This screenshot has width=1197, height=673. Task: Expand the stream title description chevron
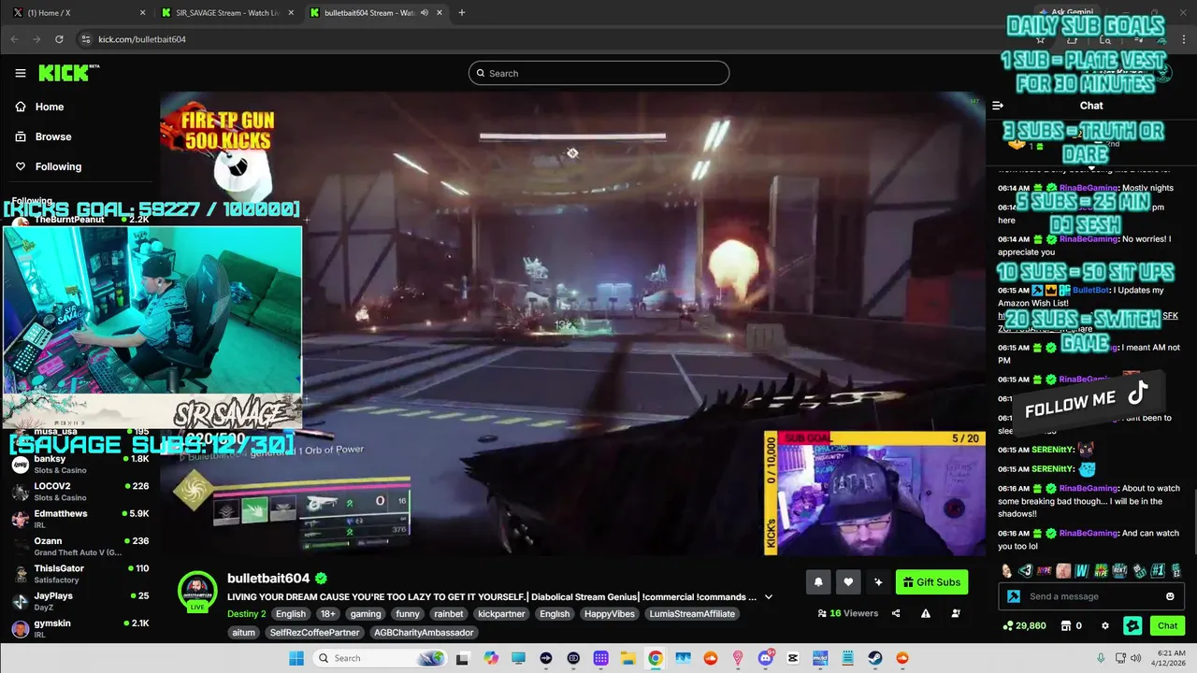(769, 596)
